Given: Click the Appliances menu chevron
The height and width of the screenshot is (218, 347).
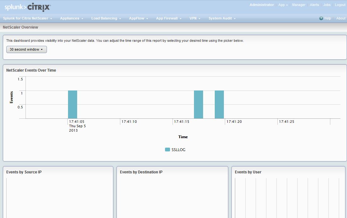Looking at the screenshot, I should click(x=82, y=18).
